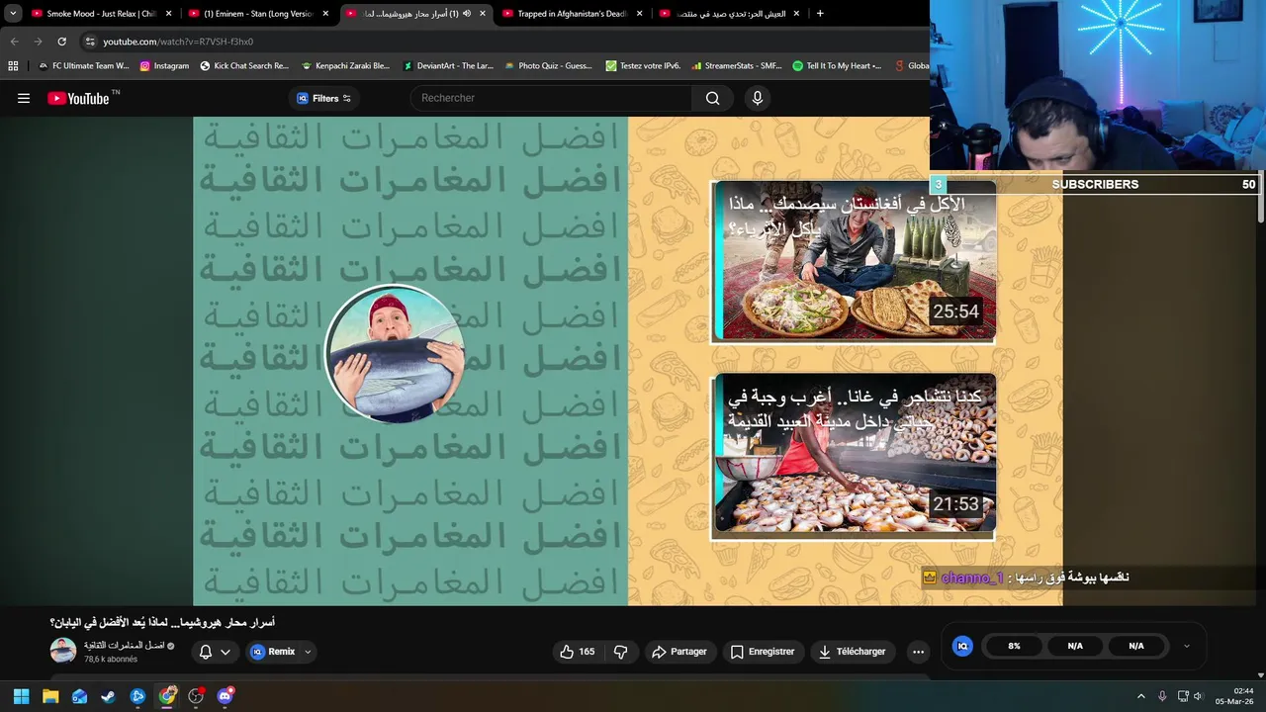Open the Afghanistan food end-screen video
The image size is (1266, 712).
854,262
